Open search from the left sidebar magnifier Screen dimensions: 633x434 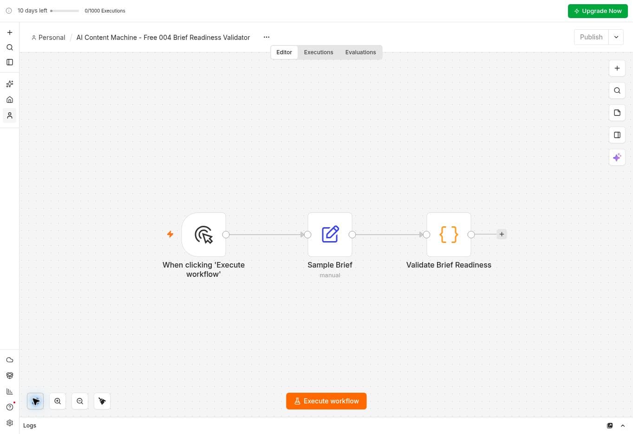pyautogui.click(x=10, y=47)
